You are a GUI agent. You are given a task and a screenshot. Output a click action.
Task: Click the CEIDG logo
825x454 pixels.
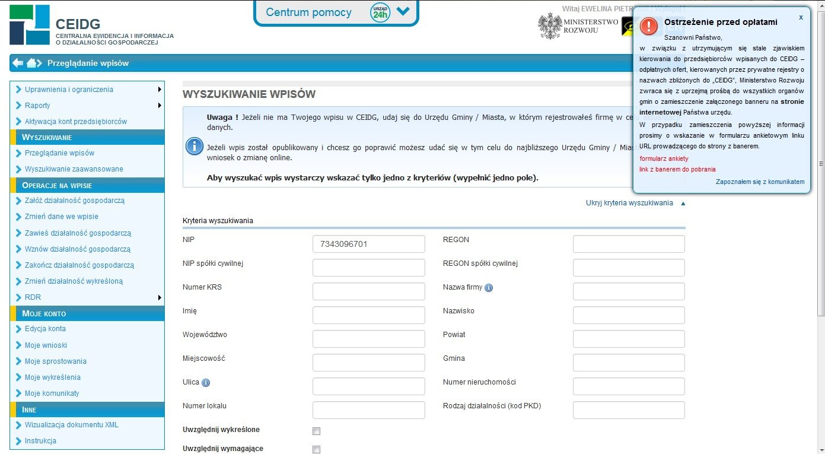(30, 25)
